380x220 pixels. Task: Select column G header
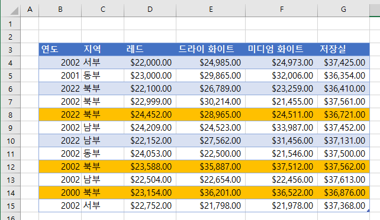(343, 9)
